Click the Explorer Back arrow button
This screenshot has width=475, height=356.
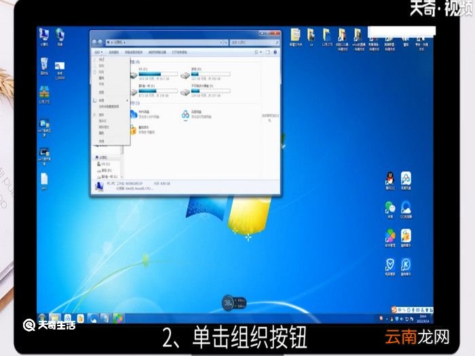coord(94,42)
